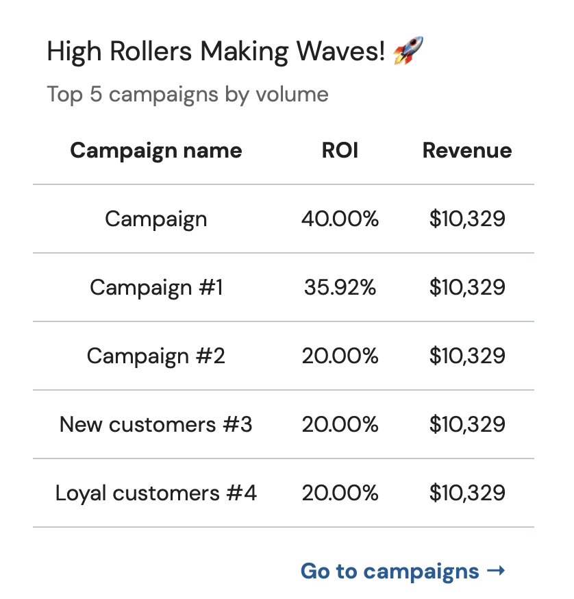Click the revenue value for Loyal customers #4
Viewport: 574px width, 599px height.
pyautogui.click(x=467, y=493)
